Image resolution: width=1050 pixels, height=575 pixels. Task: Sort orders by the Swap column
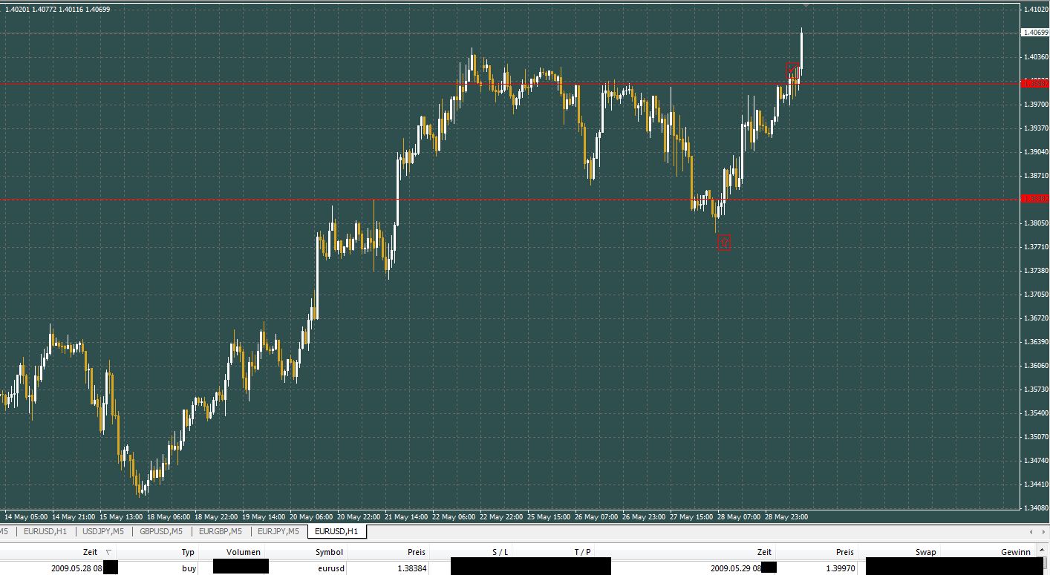click(925, 552)
